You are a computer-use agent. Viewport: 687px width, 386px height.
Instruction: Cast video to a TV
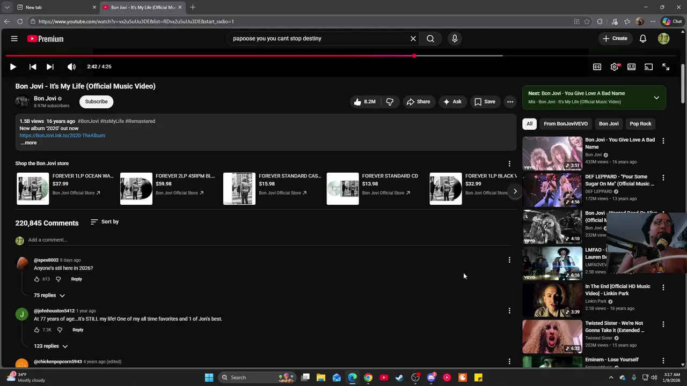(x=648, y=67)
